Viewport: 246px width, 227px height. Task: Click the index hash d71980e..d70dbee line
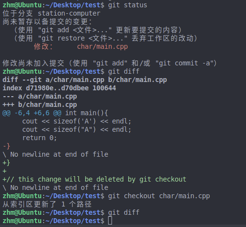[x=59, y=88]
